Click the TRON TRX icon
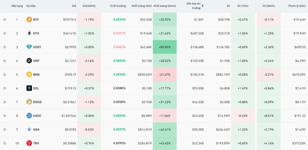The image size is (308, 150). pos(29,143)
